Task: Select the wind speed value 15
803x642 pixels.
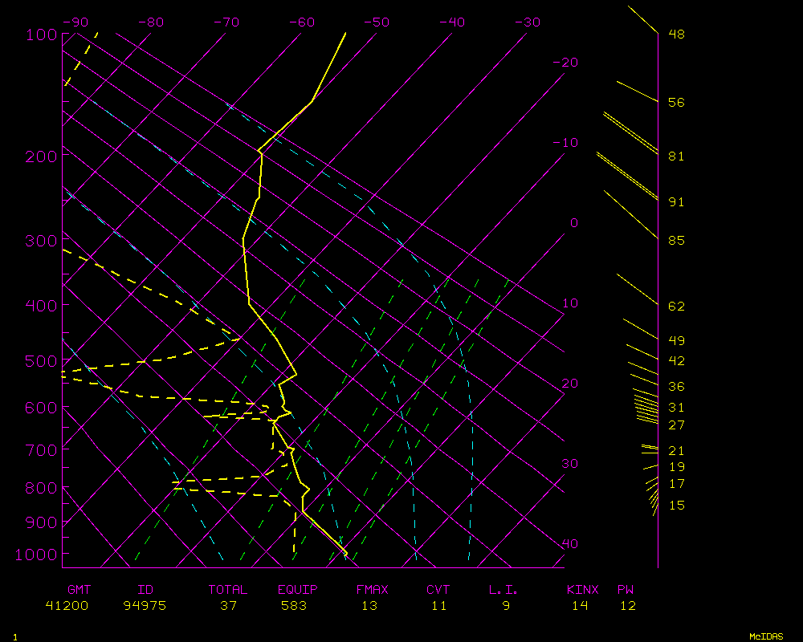Action: (676, 506)
